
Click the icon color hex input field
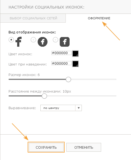coord(61,53)
